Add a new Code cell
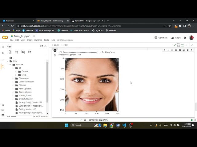Viewport: 197px width, 147px height. [x=55, y=45]
